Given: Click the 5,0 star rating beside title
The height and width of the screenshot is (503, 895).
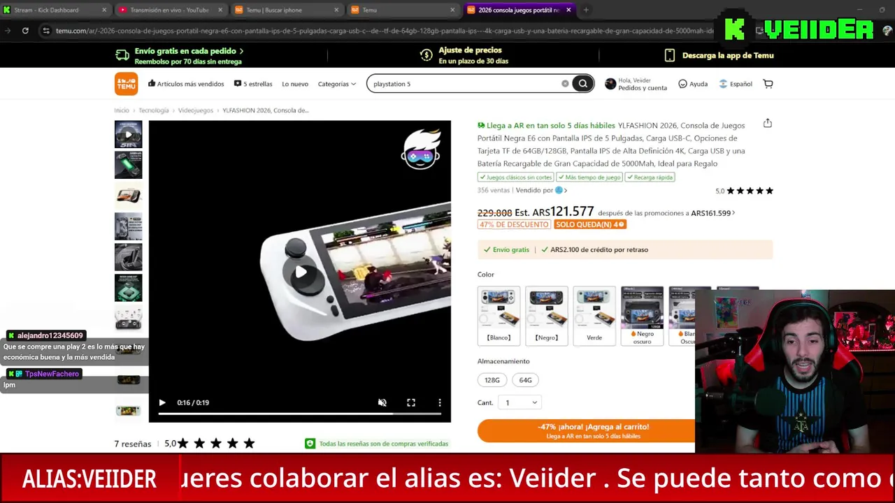Looking at the screenshot, I should click(x=744, y=191).
